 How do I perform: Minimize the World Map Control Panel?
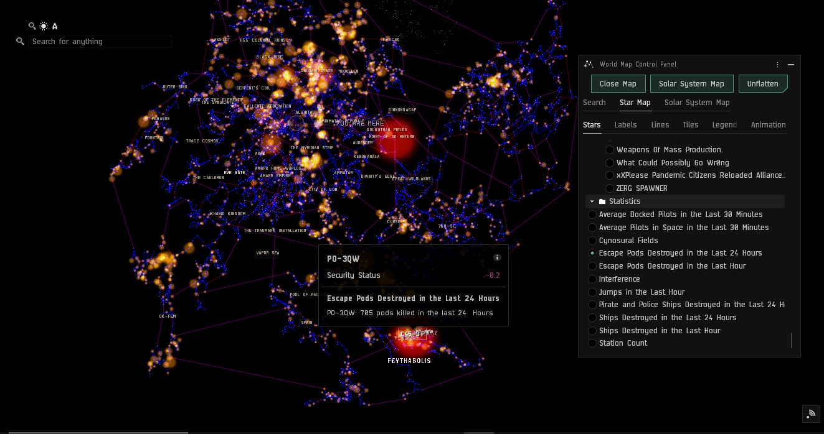[x=791, y=65]
